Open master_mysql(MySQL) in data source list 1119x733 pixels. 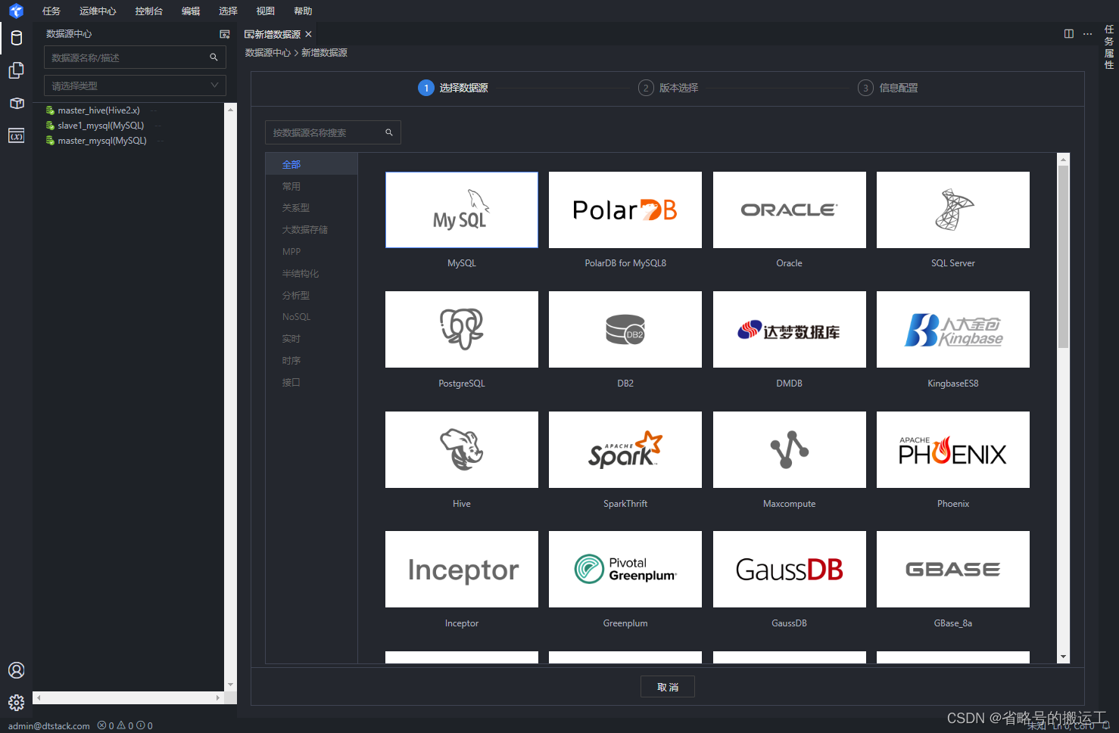coord(102,141)
